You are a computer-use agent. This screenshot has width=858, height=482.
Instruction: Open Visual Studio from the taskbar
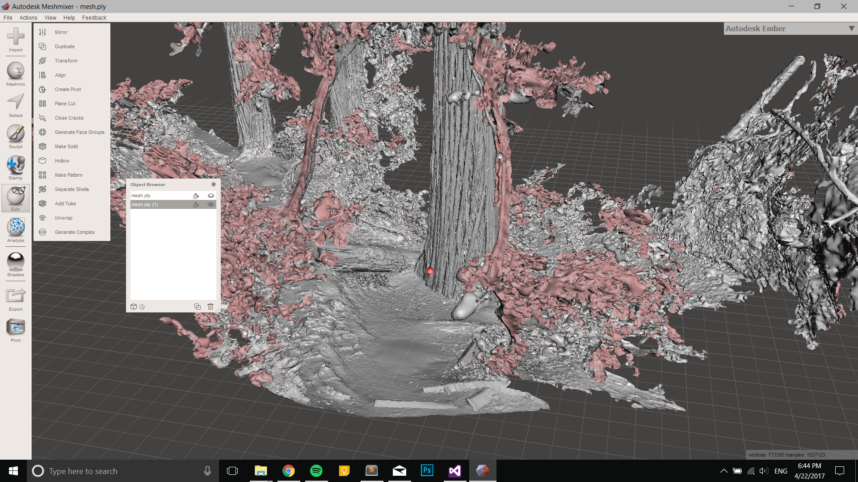click(455, 471)
